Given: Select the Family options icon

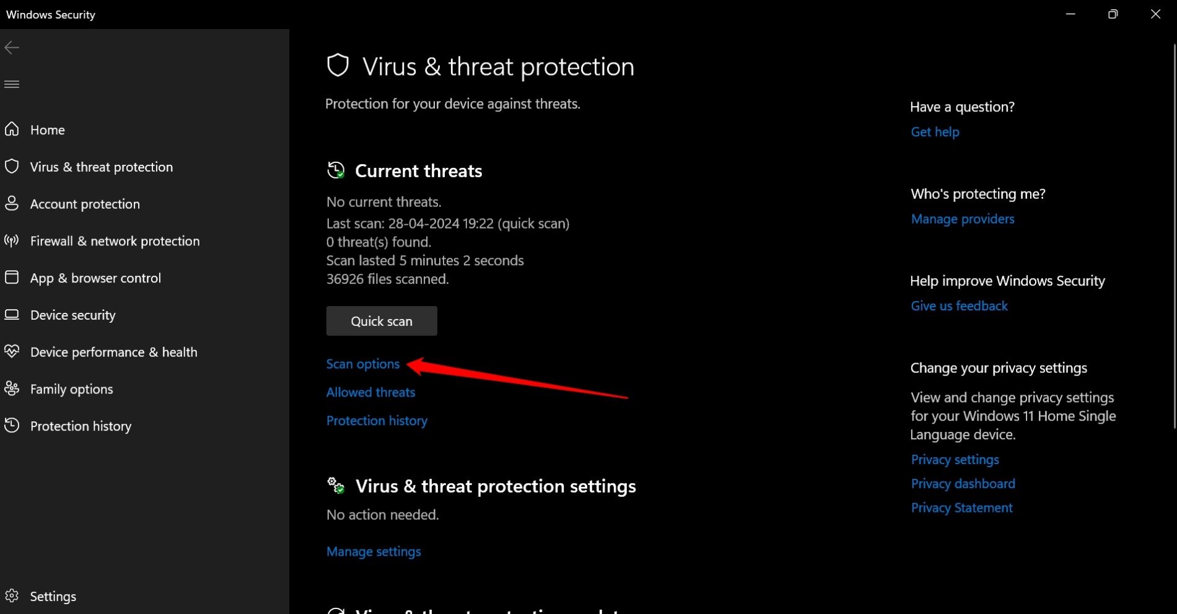Looking at the screenshot, I should pos(12,388).
